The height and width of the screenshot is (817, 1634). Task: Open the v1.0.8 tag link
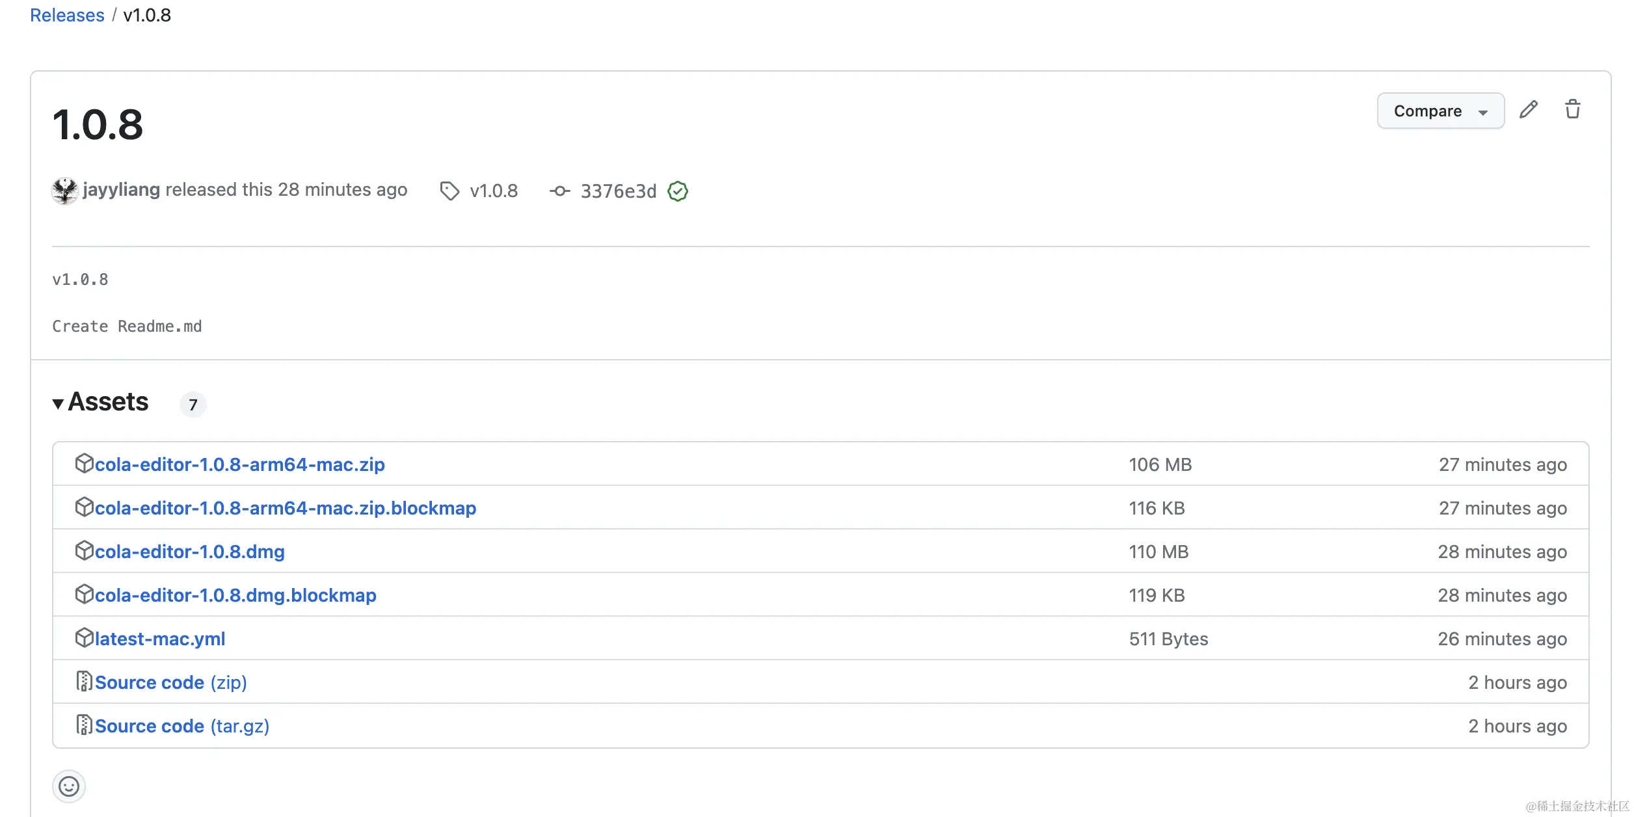pyautogui.click(x=493, y=191)
